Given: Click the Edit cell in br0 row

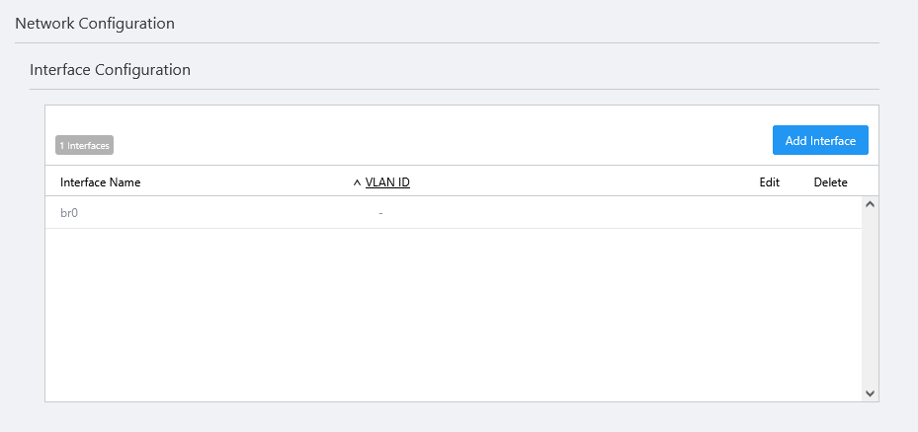Looking at the screenshot, I should 769,212.
